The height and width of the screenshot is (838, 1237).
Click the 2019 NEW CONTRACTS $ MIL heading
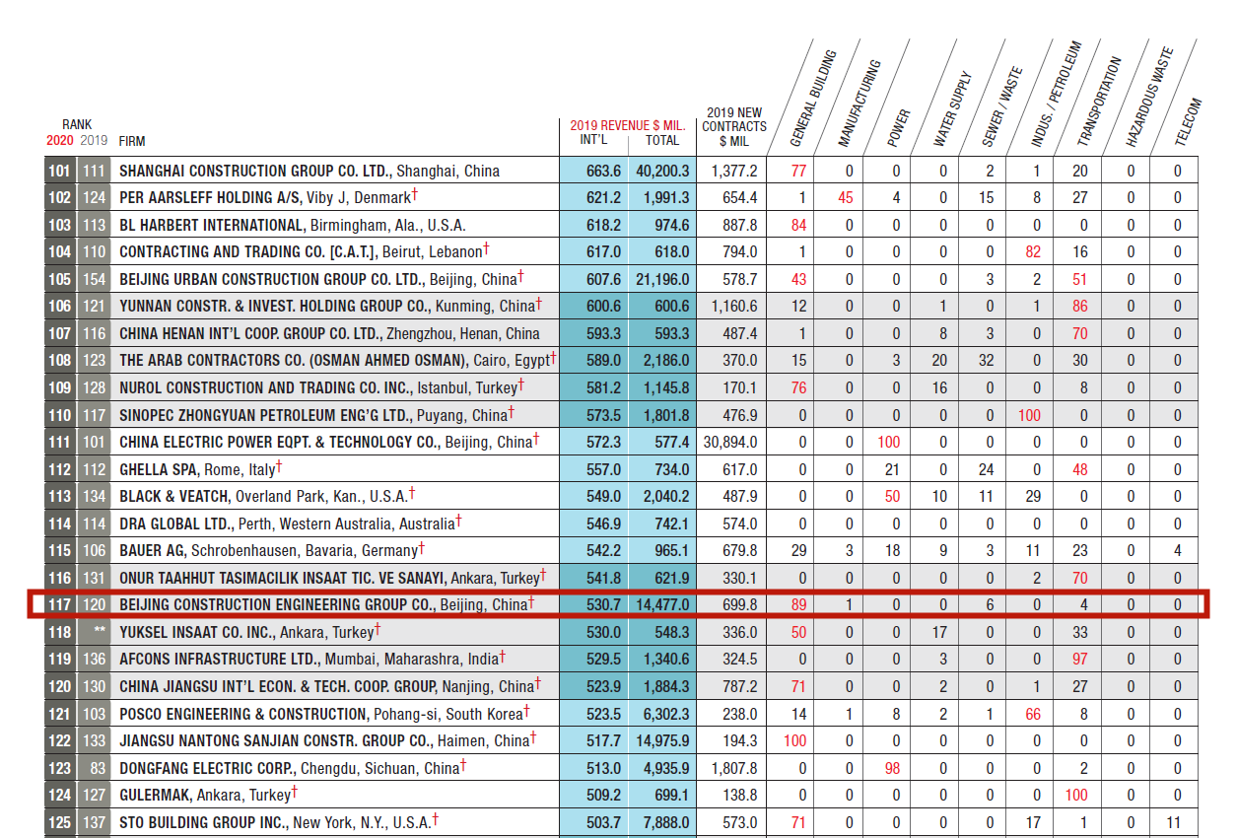(x=734, y=126)
